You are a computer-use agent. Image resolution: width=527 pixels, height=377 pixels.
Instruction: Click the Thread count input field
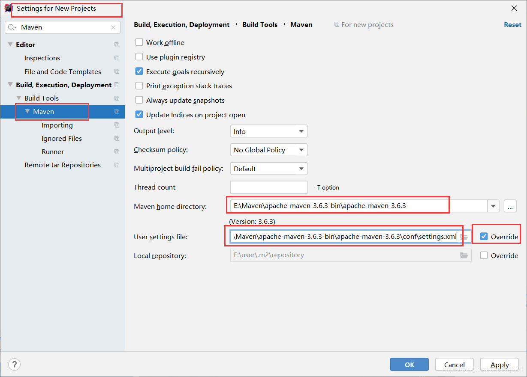coord(269,187)
